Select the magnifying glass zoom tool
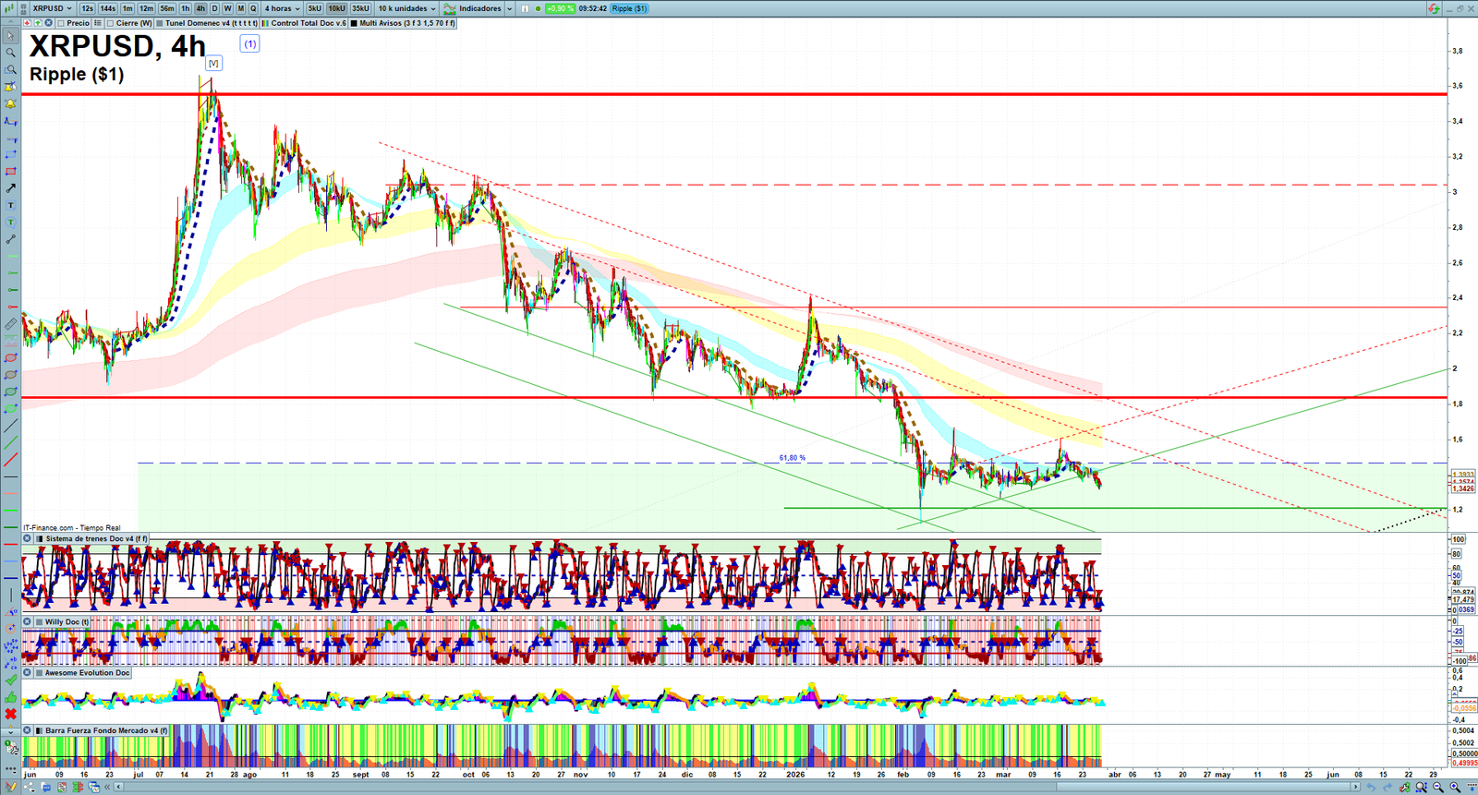This screenshot has width=1478, height=795. point(11,53)
